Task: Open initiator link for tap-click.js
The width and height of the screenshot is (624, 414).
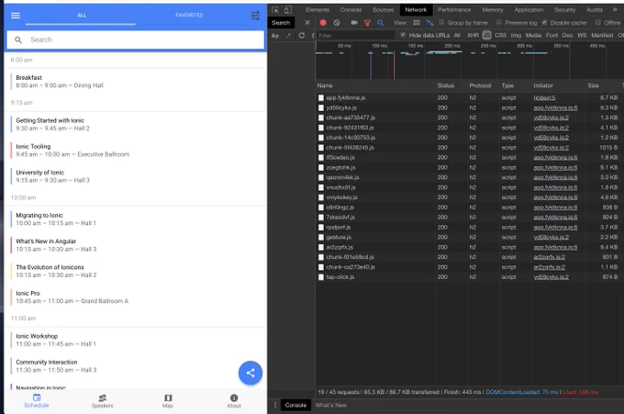Action: pyautogui.click(x=551, y=277)
